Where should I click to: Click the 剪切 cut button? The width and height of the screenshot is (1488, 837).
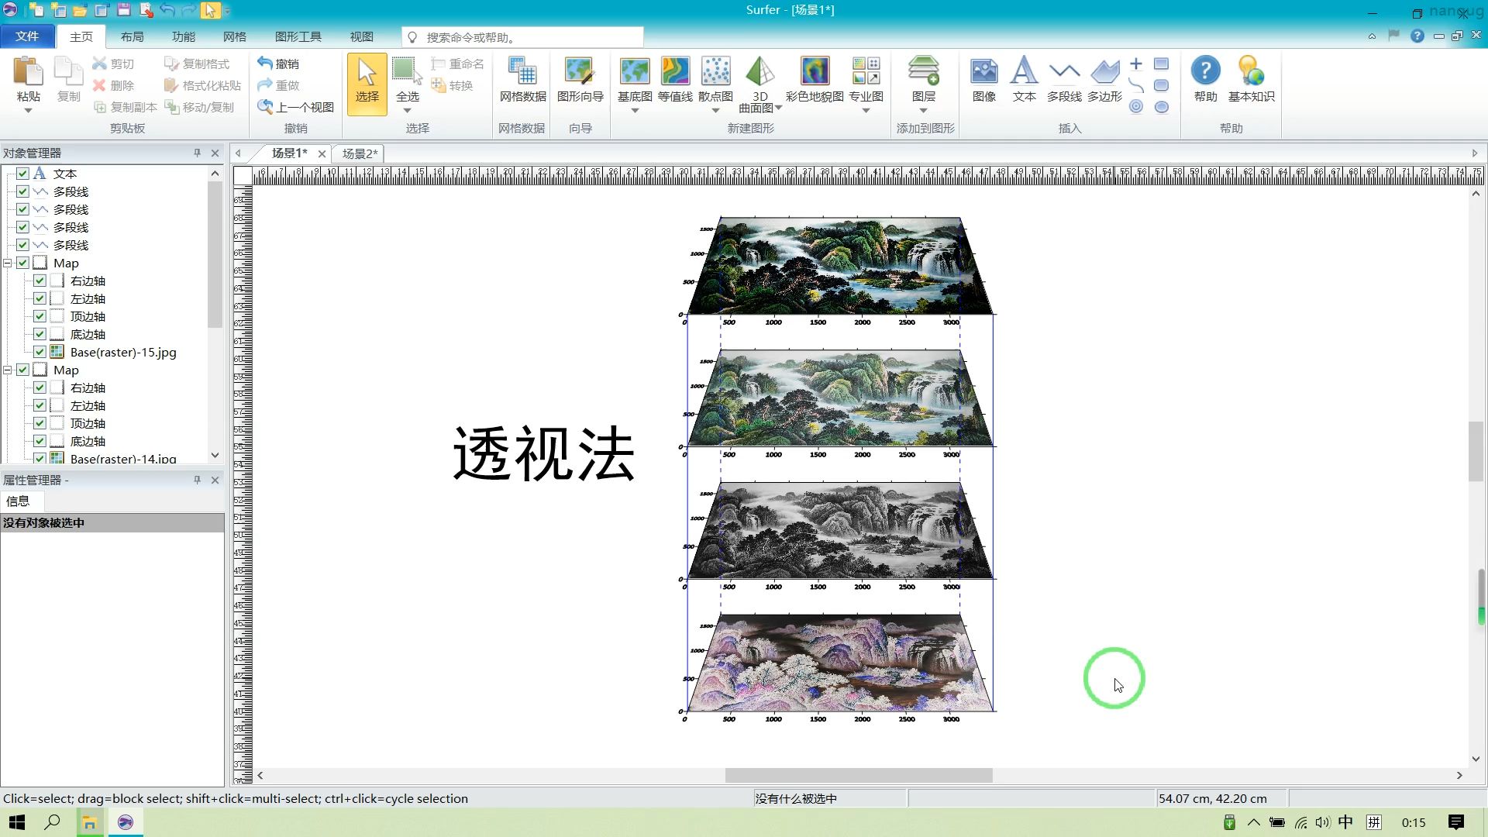pos(113,64)
